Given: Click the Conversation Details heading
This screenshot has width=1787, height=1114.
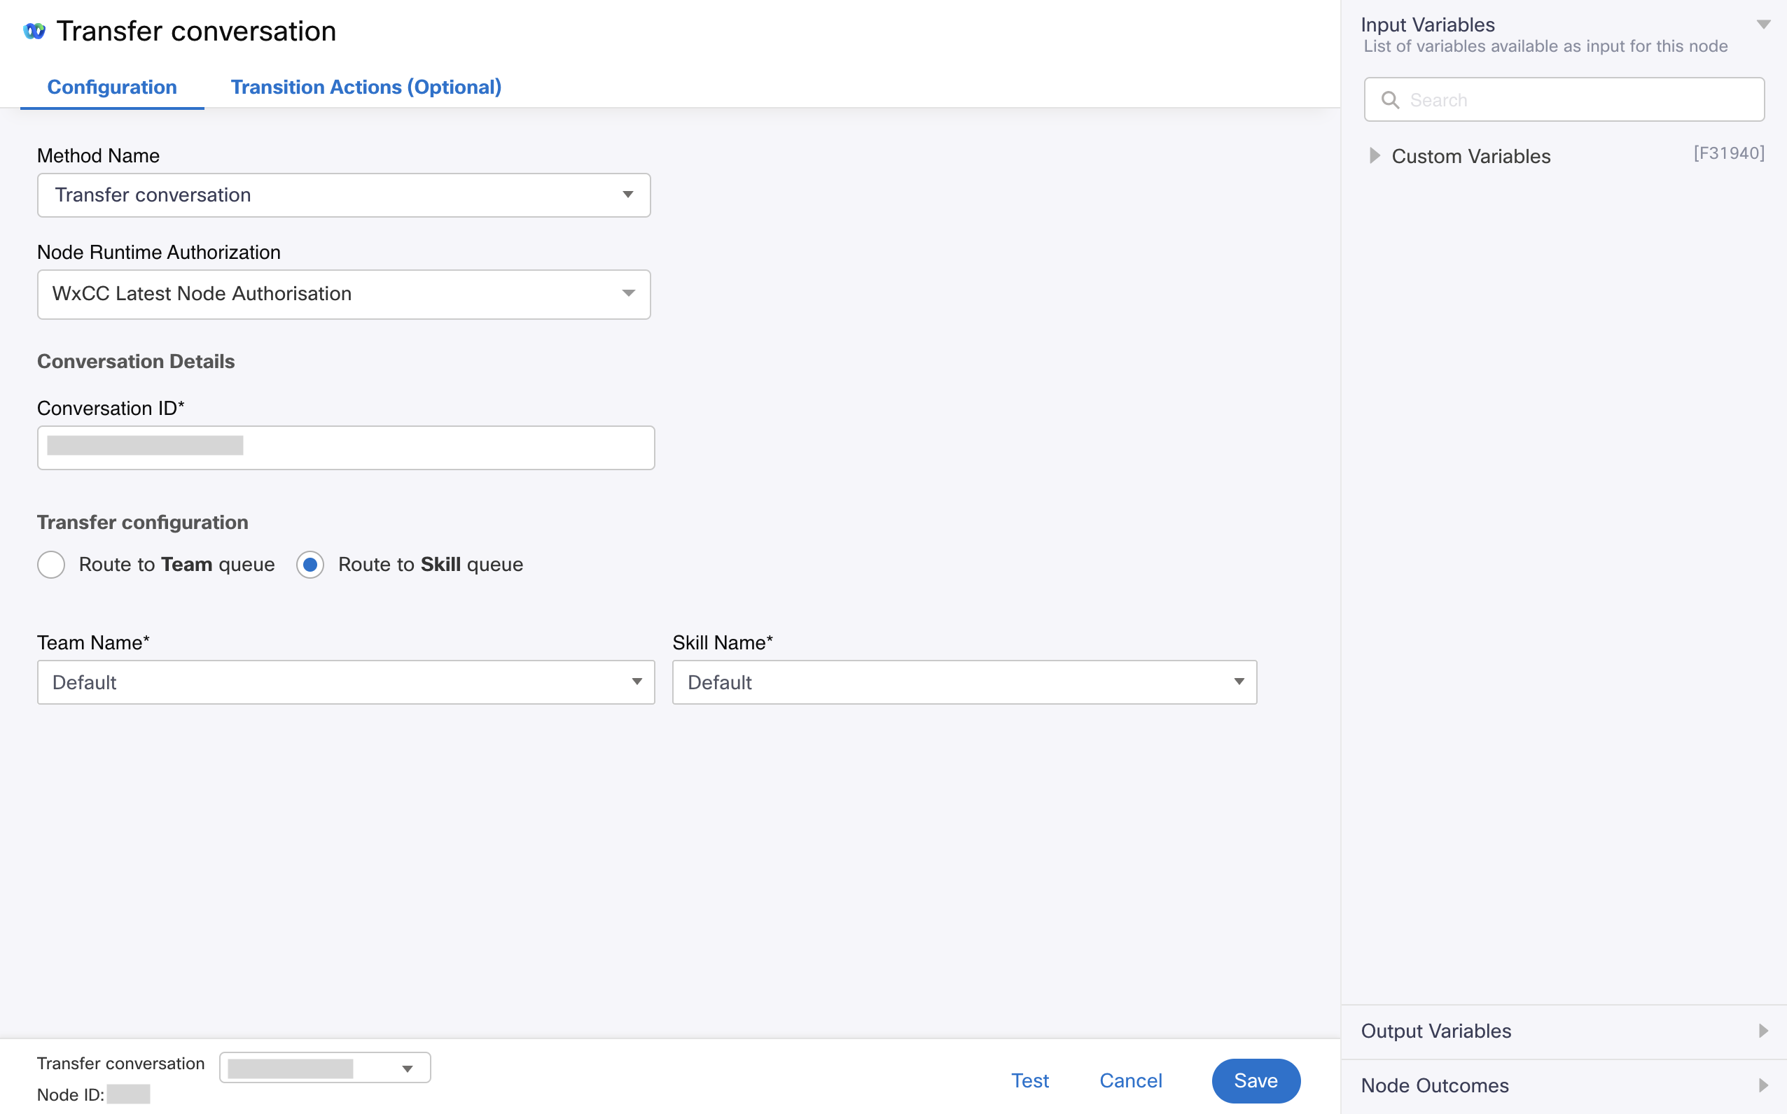Looking at the screenshot, I should pyautogui.click(x=136, y=361).
